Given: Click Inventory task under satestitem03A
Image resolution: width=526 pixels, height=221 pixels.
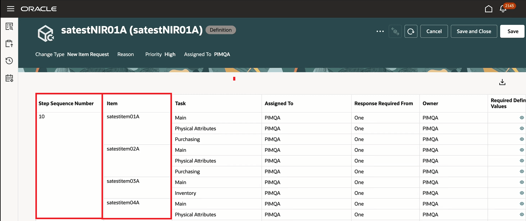Looking at the screenshot, I should (185, 193).
